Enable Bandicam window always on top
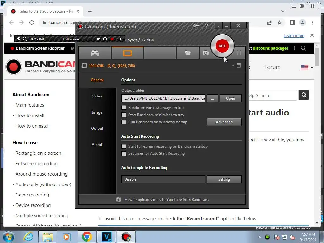324x243 pixels. [124, 108]
